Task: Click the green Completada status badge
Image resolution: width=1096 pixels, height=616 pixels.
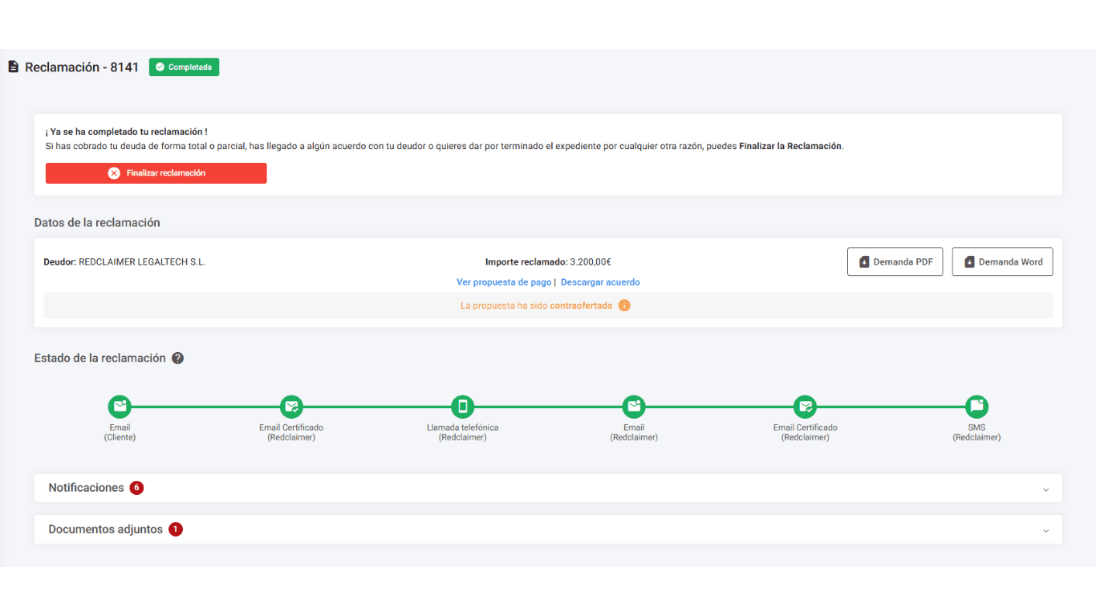Action: [x=184, y=67]
